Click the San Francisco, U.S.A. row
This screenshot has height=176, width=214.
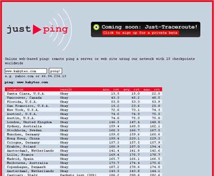84,106
